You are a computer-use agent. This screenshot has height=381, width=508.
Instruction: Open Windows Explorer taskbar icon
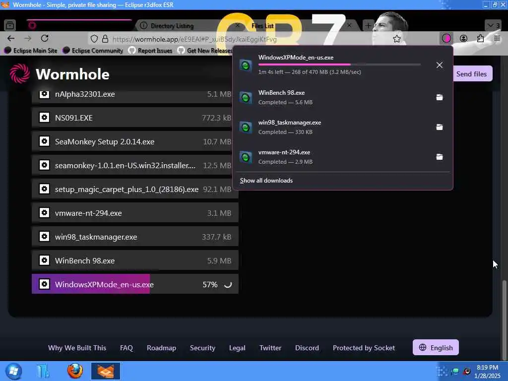[x=43, y=371]
